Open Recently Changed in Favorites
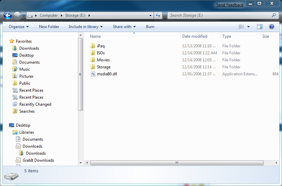The width and height of the screenshot is (282, 186). (x=35, y=104)
